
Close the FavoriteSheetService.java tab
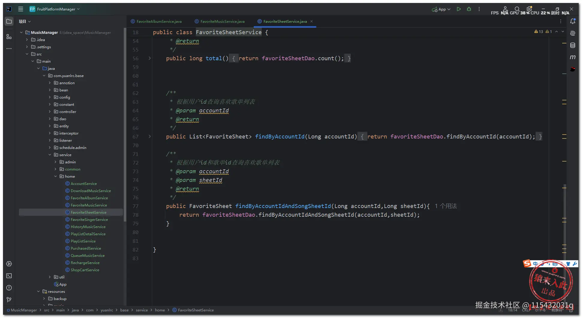coord(312,21)
